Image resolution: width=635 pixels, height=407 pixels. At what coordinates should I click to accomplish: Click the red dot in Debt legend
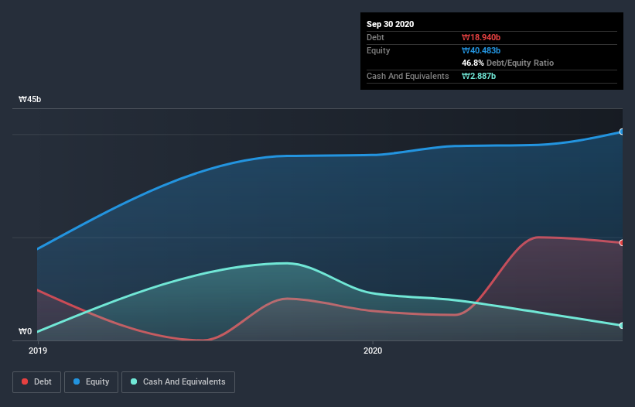25,381
